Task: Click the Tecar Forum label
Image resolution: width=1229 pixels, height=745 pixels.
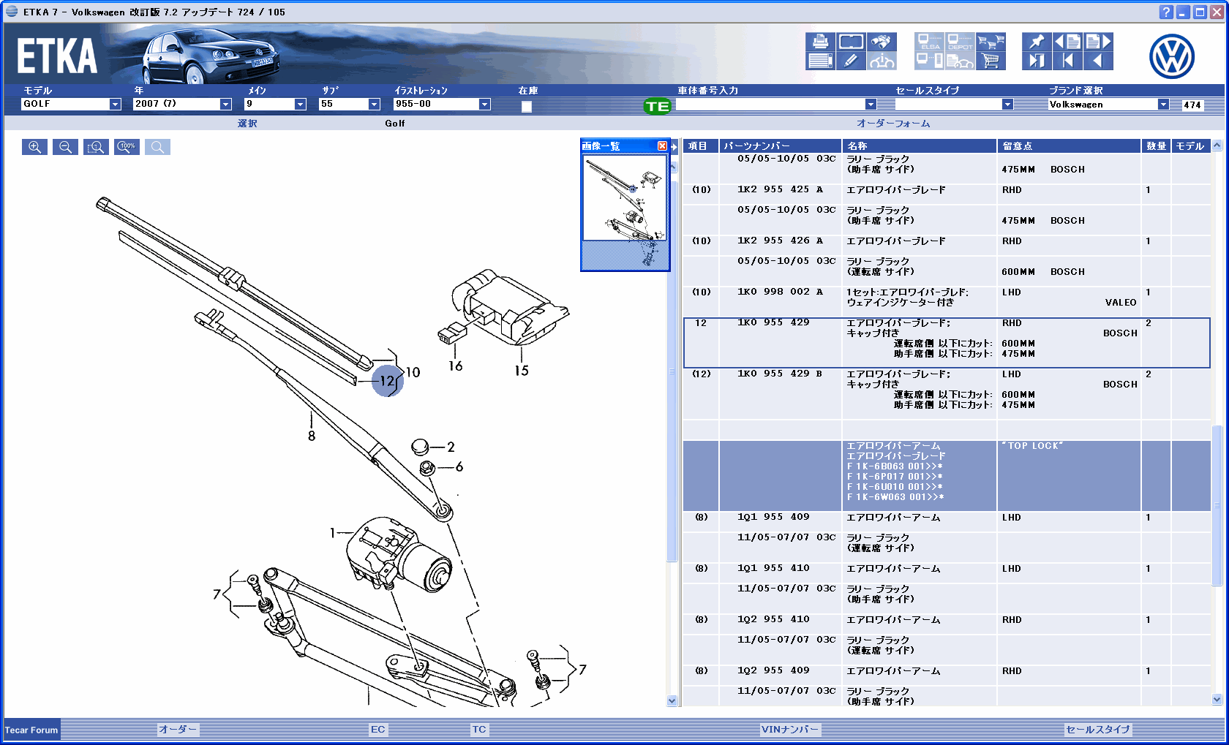Action: tap(31, 730)
